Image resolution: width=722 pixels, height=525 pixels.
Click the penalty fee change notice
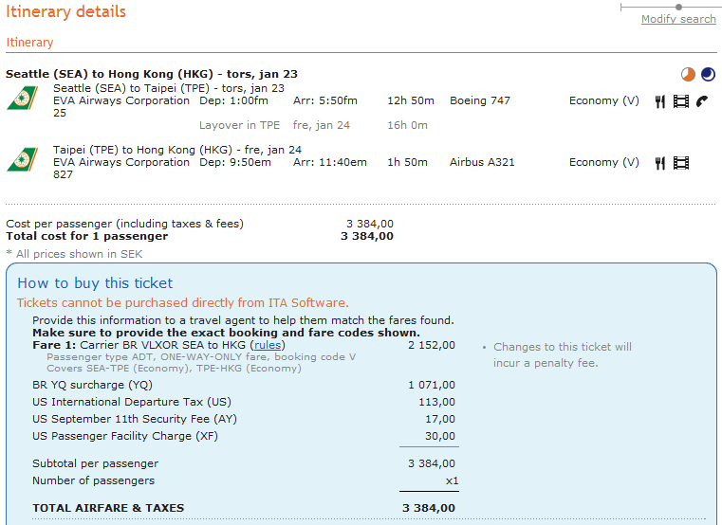pyautogui.click(x=563, y=354)
